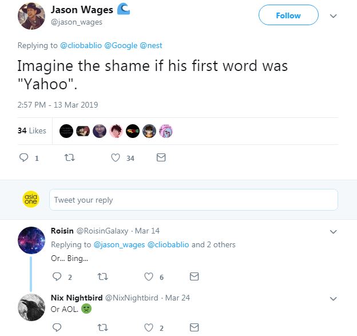Like Roisin's Bing reply
This screenshot has width=357, height=336.
click(149, 276)
